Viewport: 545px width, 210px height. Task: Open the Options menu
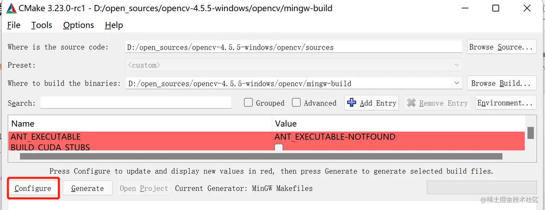tap(78, 25)
